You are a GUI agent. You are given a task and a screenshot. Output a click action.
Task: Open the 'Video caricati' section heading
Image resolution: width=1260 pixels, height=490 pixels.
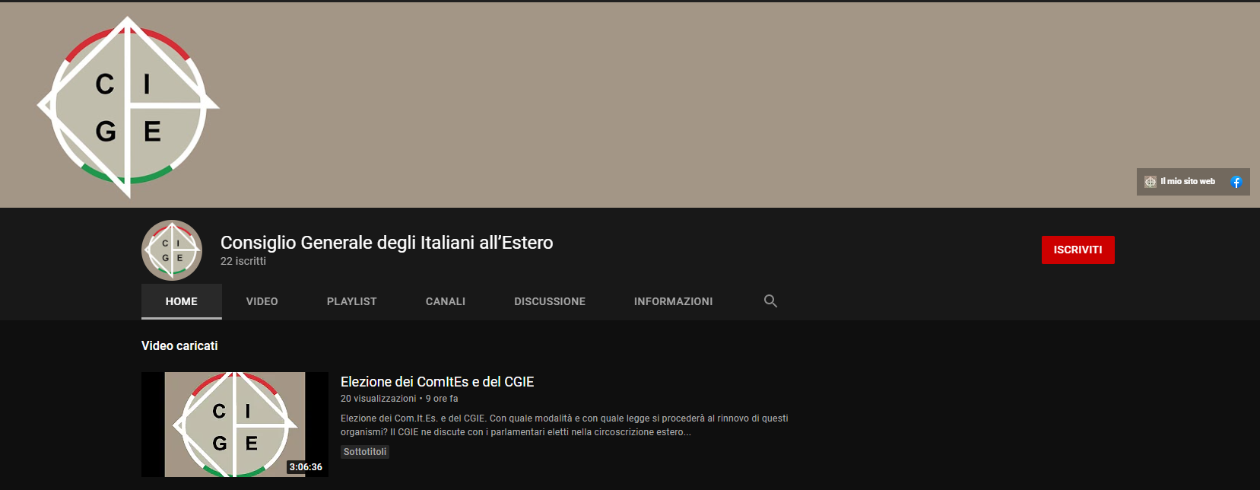179,345
